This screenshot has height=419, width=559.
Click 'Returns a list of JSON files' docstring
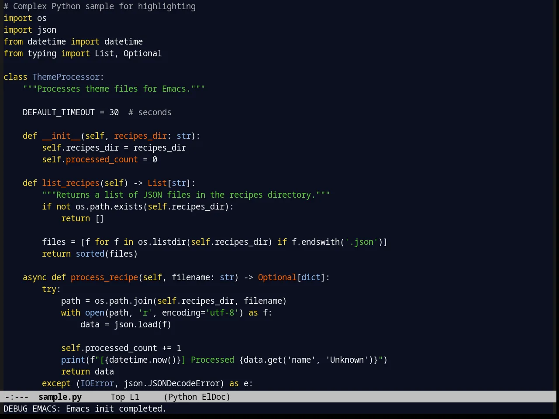pyautogui.click(x=186, y=195)
